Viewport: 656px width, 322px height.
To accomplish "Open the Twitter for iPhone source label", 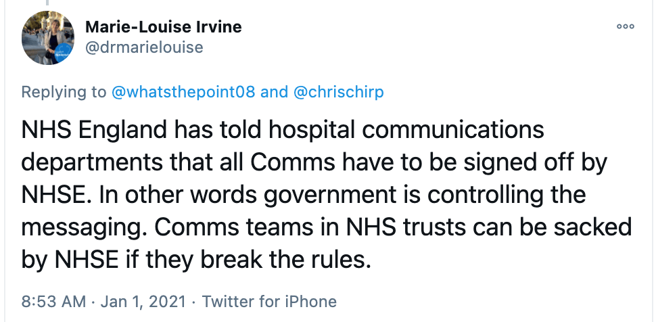I will 269,300.
